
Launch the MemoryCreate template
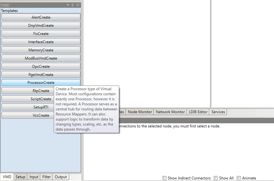coord(41,50)
